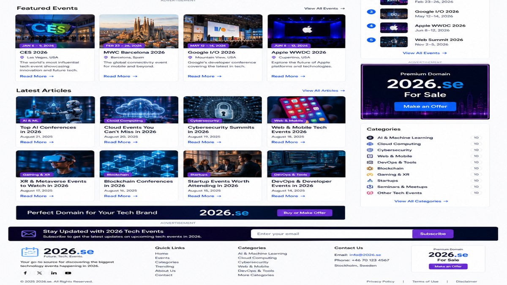Click the Gaming & XR gamepad icon
Screen dimensions: 507x285
pyautogui.click(x=370, y=174)
